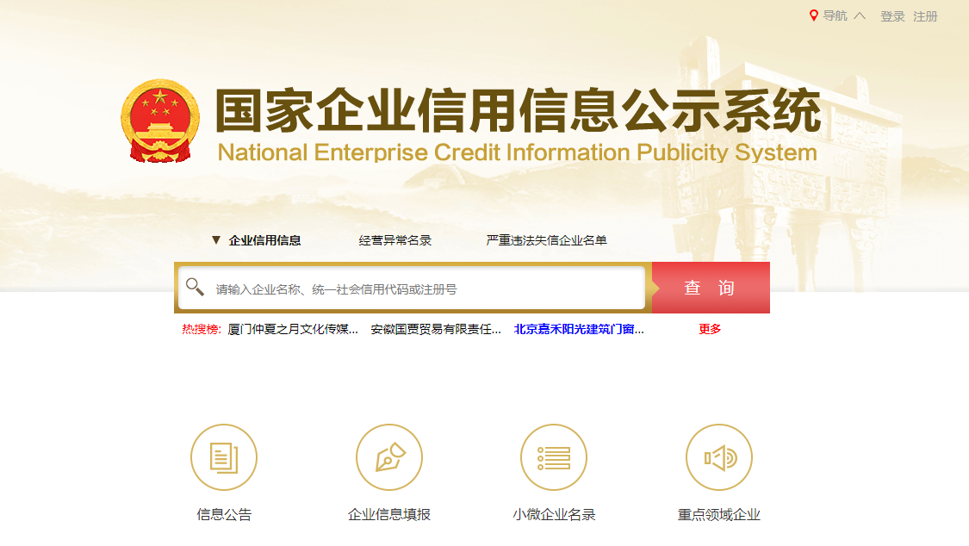The height and width of the screenshot is (546, 969).
Task: Select the 企业信息信息 tab with triangle
Action: (x=256, y=240)
